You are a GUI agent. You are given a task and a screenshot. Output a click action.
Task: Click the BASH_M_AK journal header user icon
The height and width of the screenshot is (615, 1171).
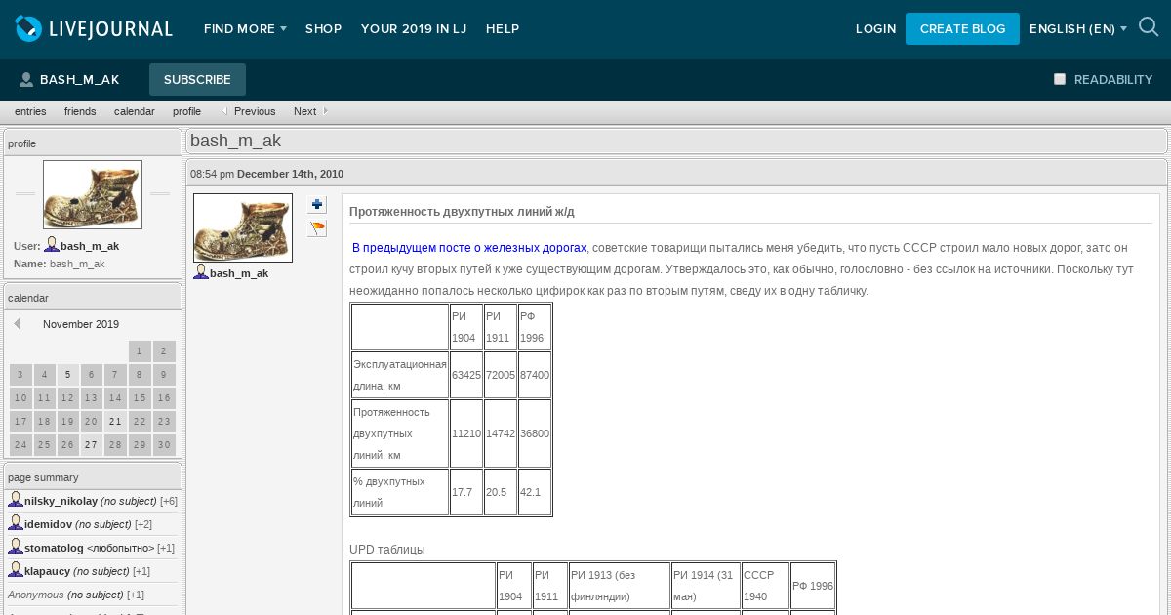[x=26, y=80]
